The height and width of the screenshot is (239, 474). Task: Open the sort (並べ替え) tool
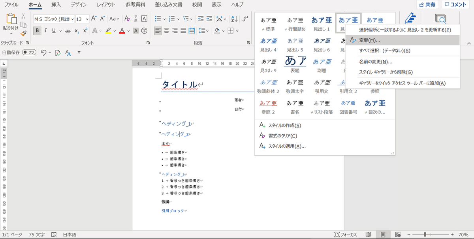[234, 20]
